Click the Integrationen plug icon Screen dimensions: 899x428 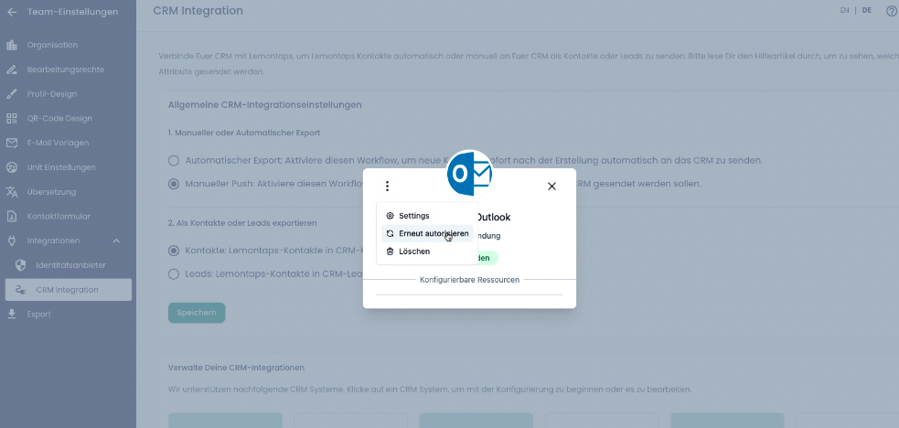click(x=12, y=241)
